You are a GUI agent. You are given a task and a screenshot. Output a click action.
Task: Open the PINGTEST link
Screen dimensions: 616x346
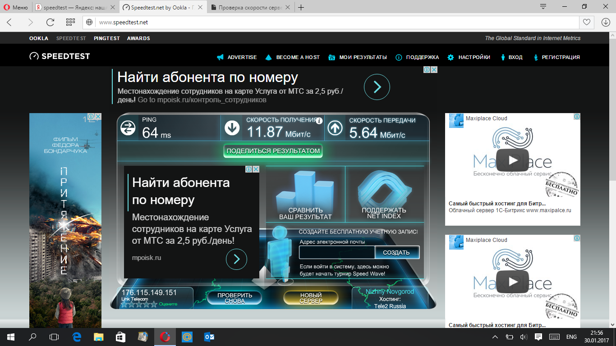pyautogui.click(x=107, y=38)
